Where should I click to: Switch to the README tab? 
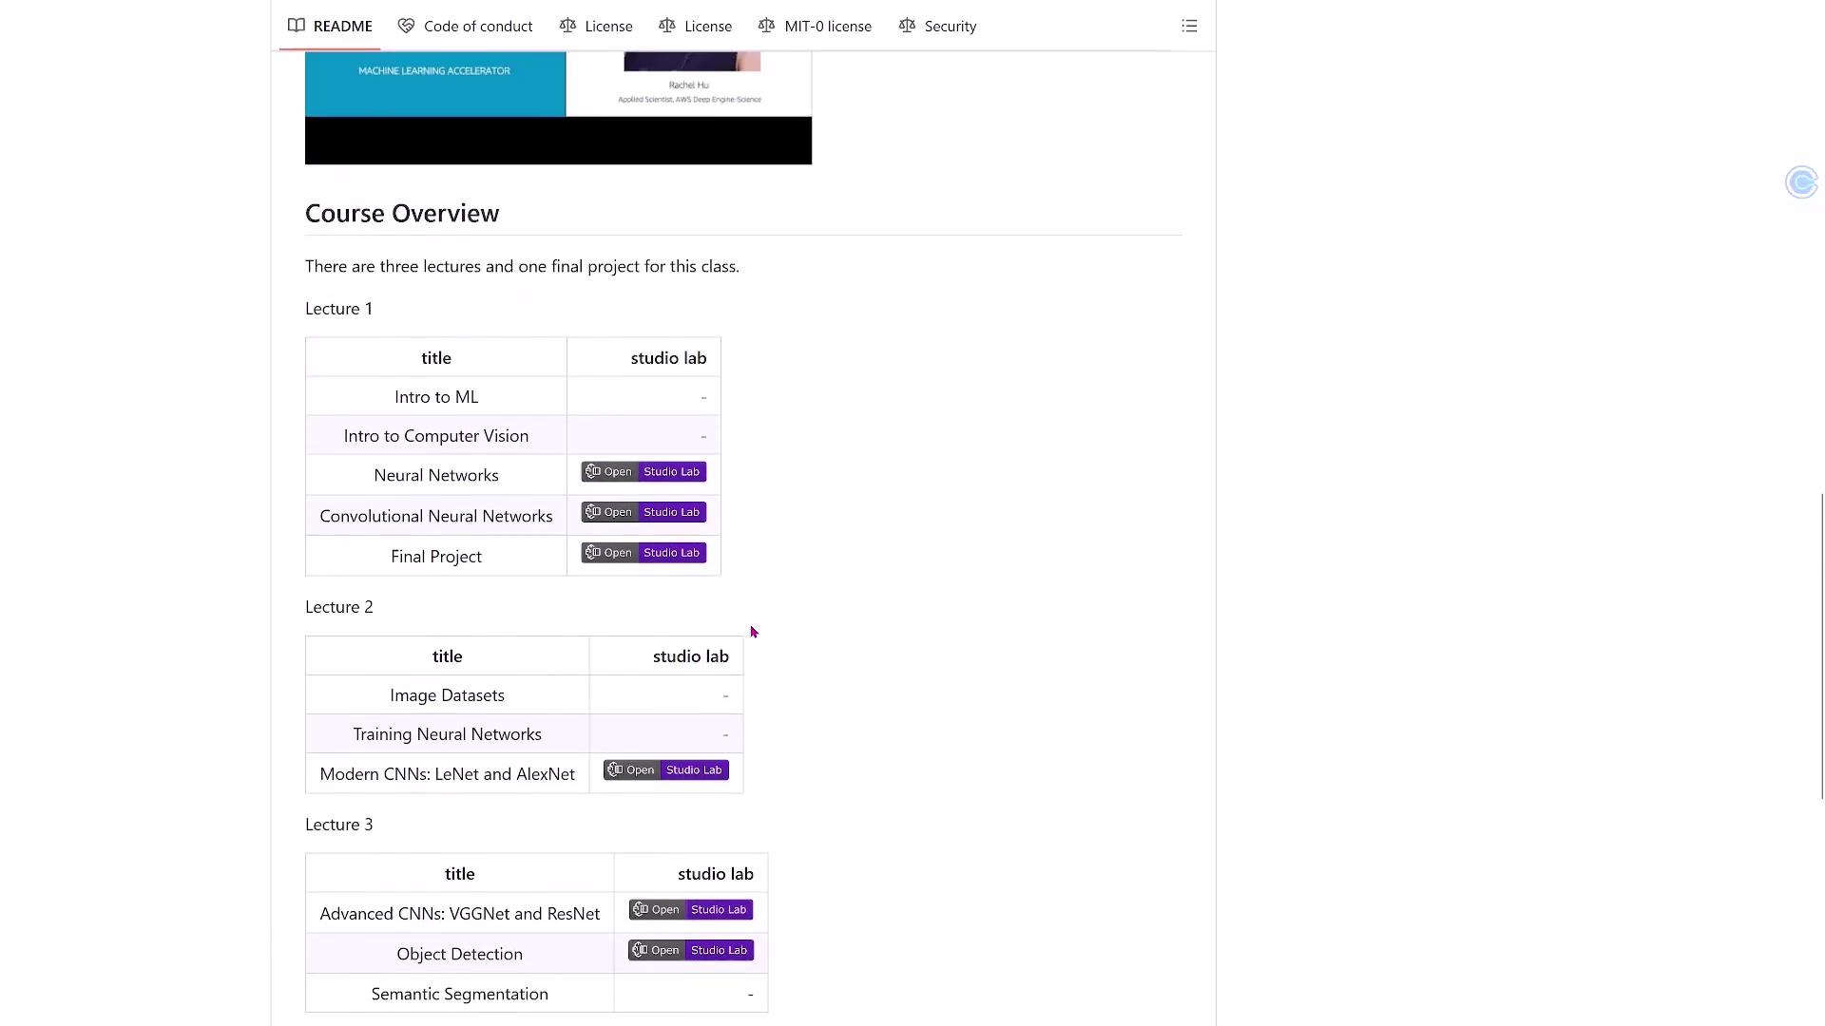pos(331,26)
